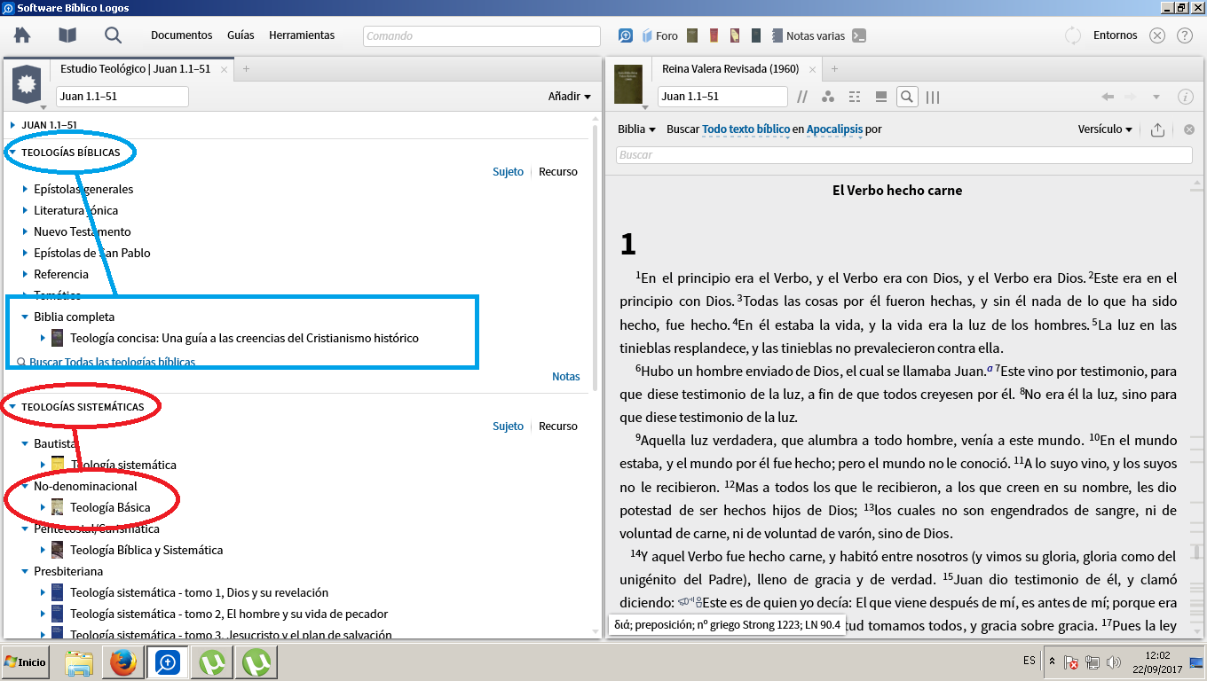
Task: Open Notas varias notebook shortcut
Action: pyautogui.click(x=808, y=35)
